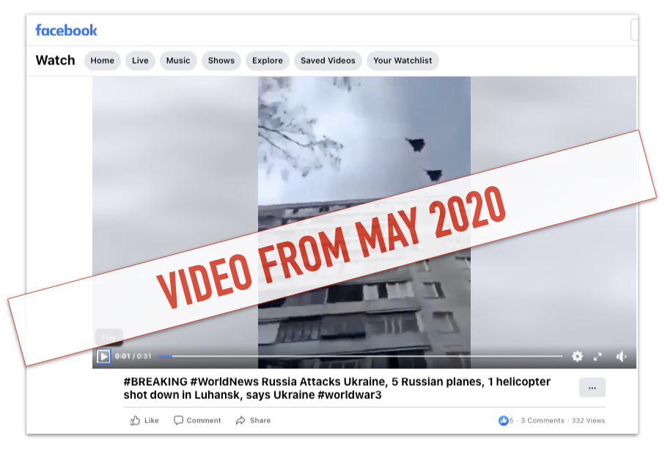Image resolution: width=665 pixels, height=454 pixels.
Task: Open the Shows section
Action: pos(221,61)
